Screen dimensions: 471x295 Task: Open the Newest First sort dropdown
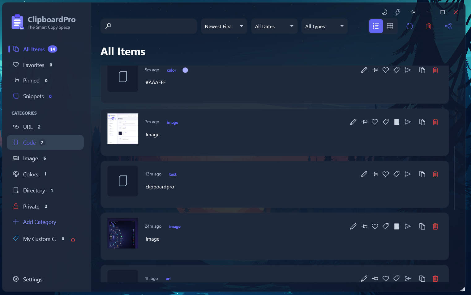(224, 26)
